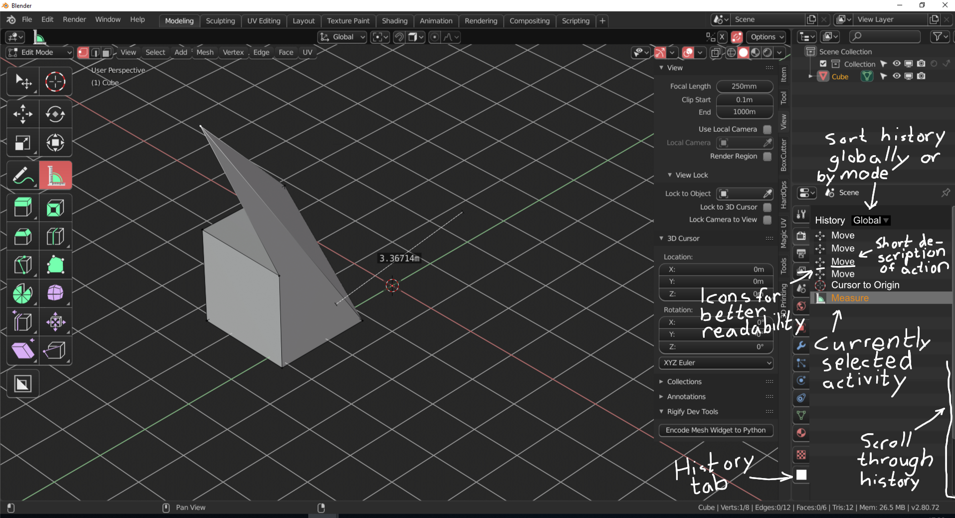955x518 pixels.
Task: Hide the Cube in the outliner
Action: pos(897,76)
